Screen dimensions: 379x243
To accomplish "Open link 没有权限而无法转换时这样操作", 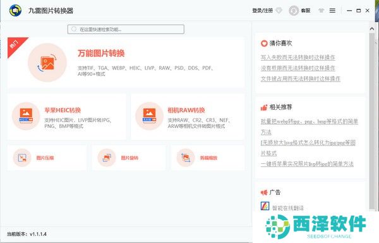I will point(298,68).
